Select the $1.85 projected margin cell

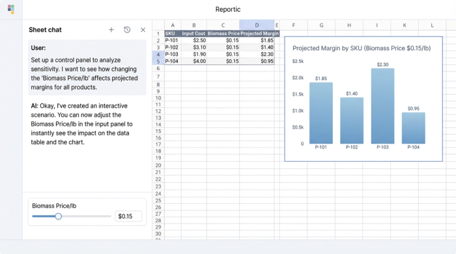pos(257,40)
